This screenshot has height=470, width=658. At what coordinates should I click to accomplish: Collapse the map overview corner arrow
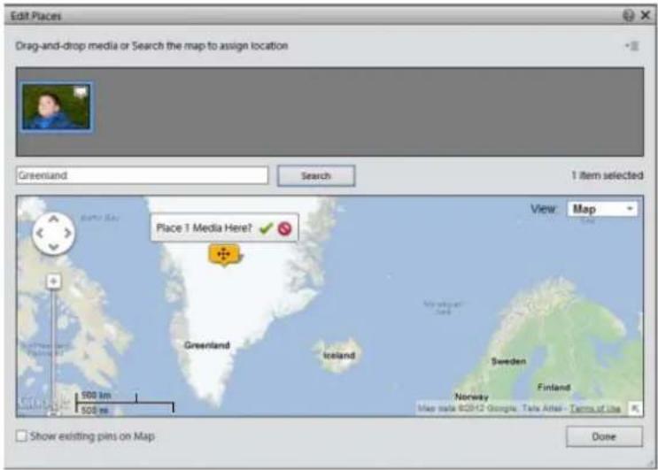point(635,408)
